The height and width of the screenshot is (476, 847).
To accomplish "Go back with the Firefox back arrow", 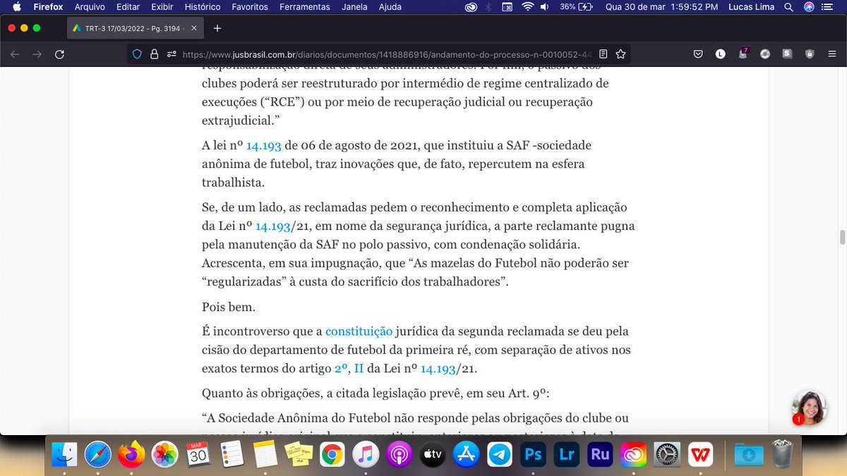I will (x=16, y=54).
